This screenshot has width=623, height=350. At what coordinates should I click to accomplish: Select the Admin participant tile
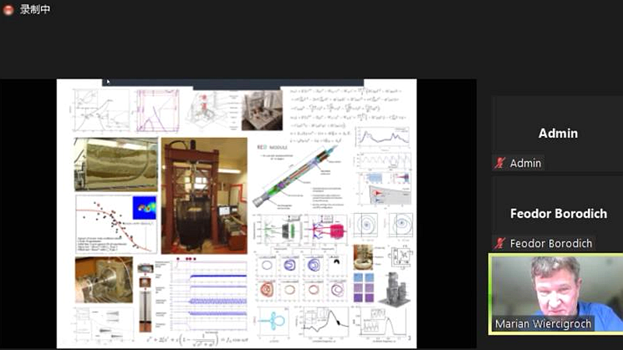pyautogui.click(x=558, y=134)
